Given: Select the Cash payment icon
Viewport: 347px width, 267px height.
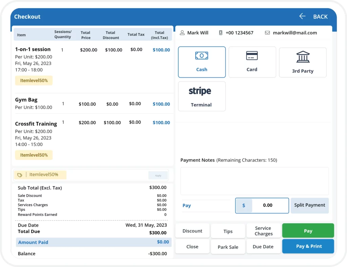Looking at the screenshot, I should tap(202, 56).
